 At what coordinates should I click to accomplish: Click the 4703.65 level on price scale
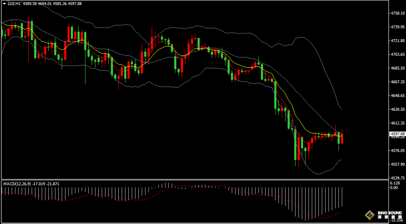[x=398, y=55]
